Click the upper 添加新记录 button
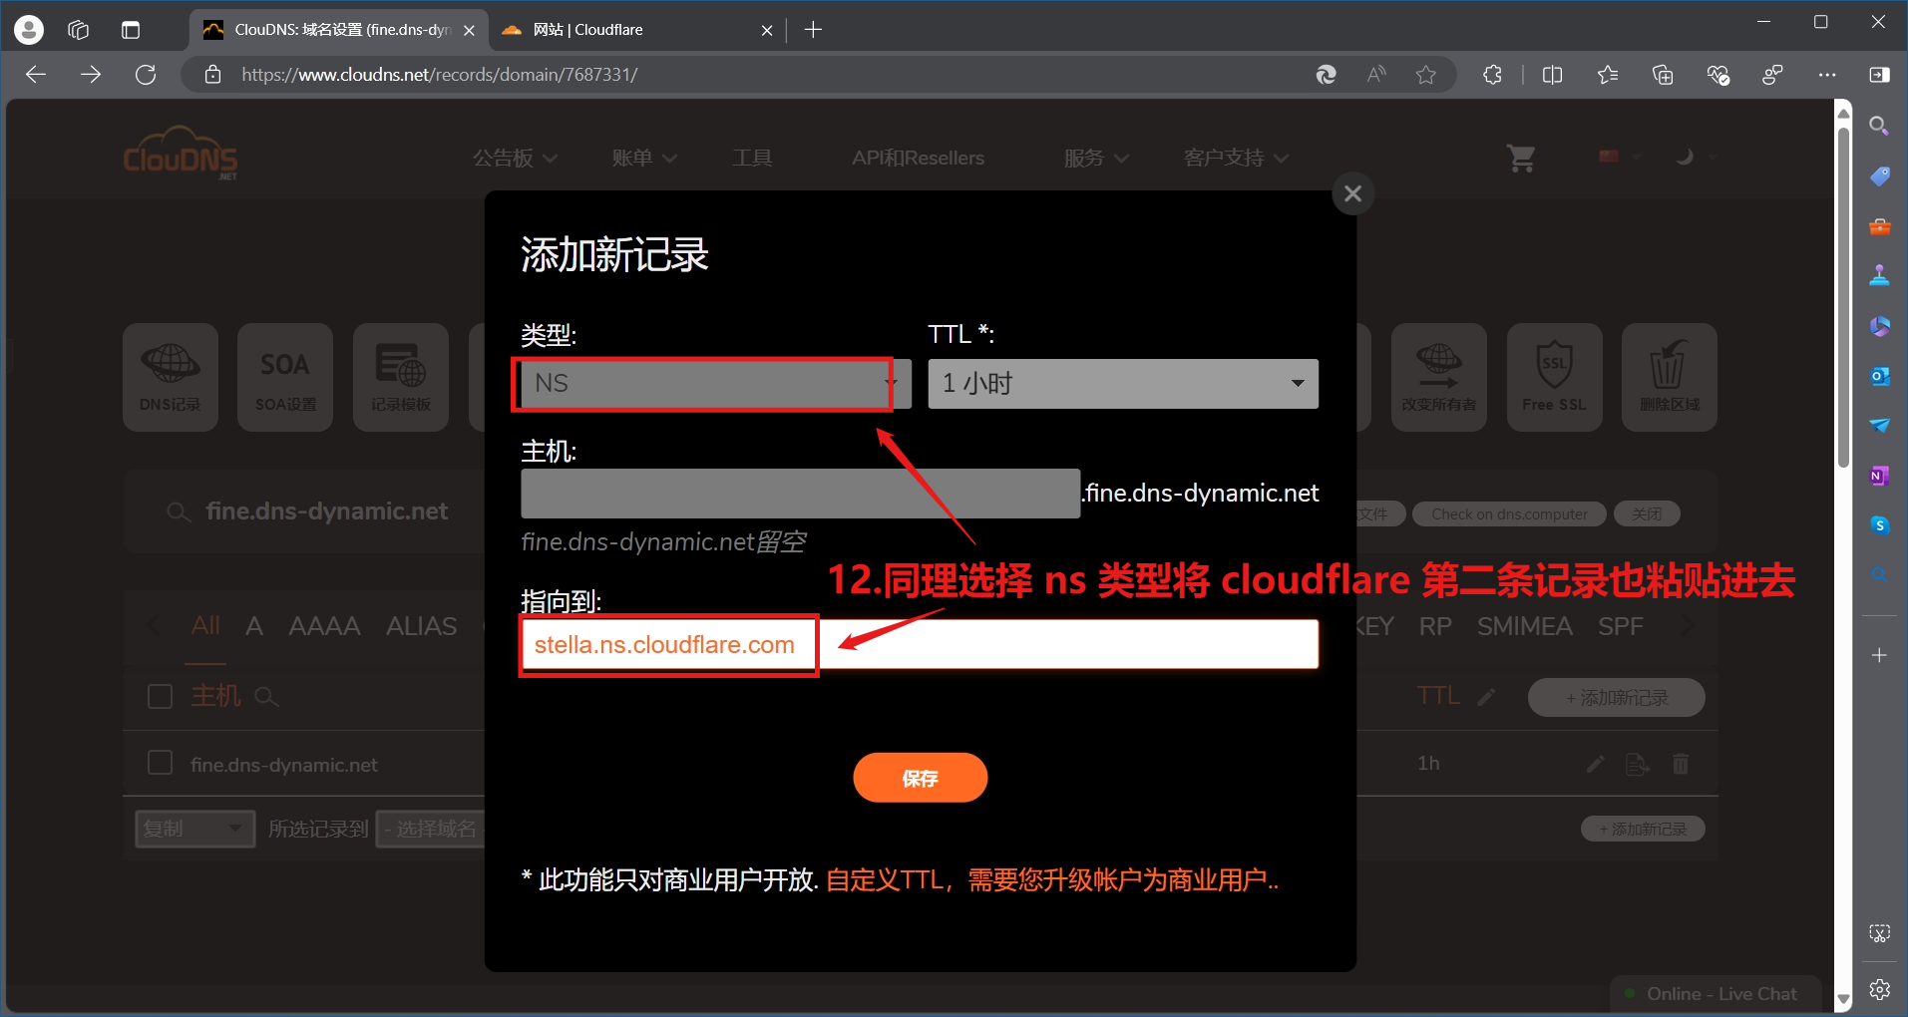1908x1017 pixels. tap(1616, 697)
